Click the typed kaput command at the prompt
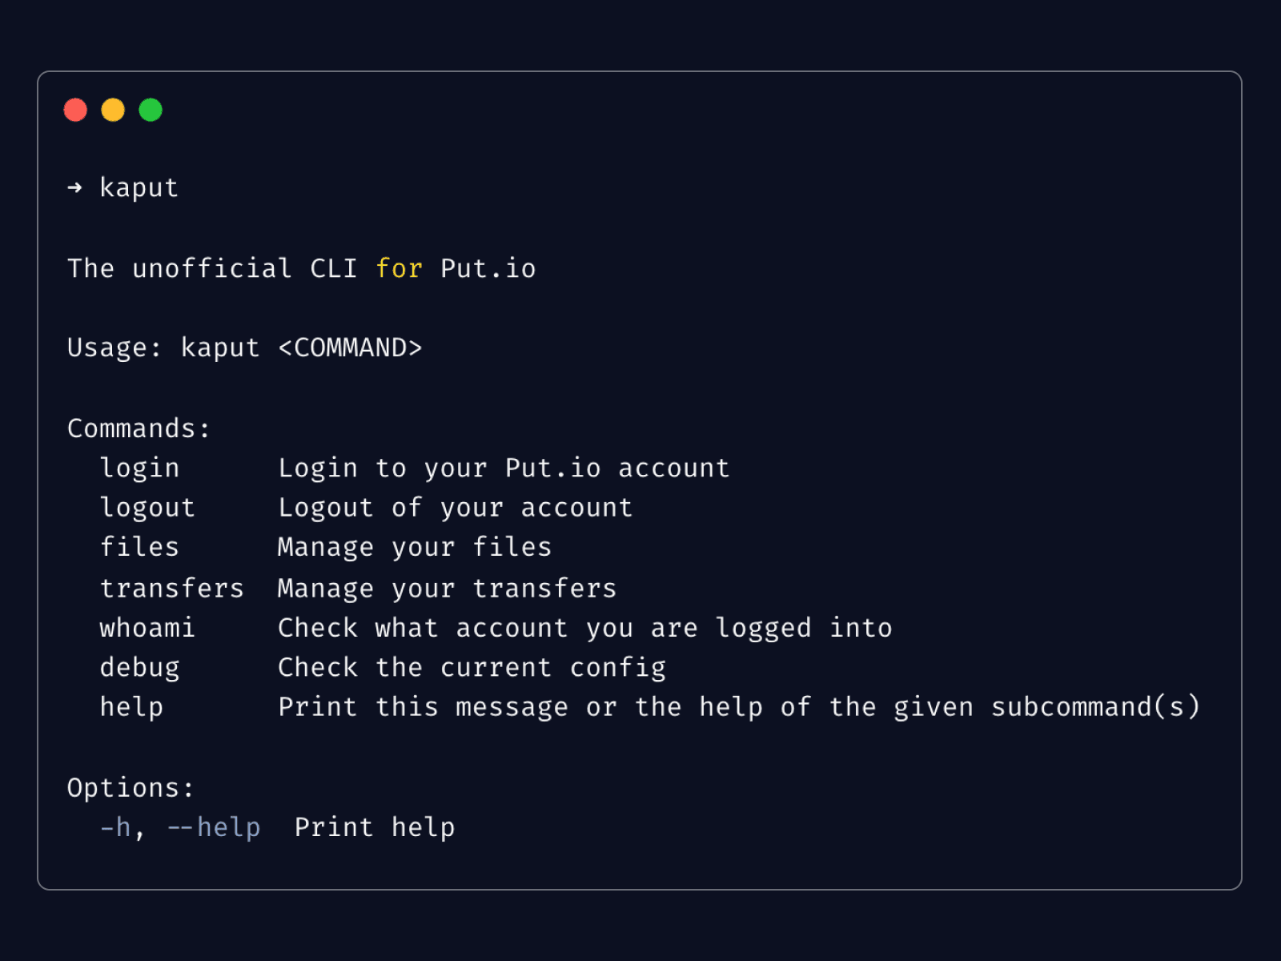This screenshot has width=1281, height=961. pyautogui.click(x=139, y=187)
